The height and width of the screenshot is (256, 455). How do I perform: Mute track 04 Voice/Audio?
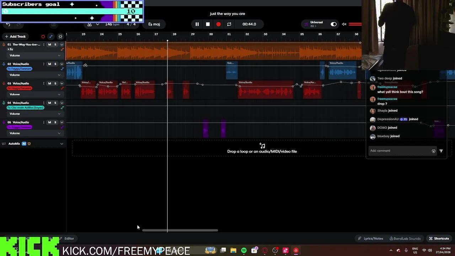tap(49, 103)
